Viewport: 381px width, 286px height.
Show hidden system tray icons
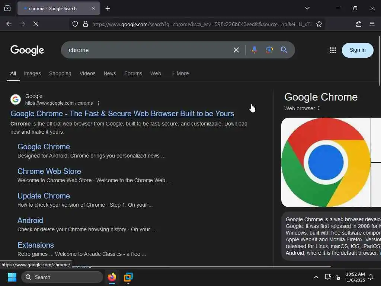316,277
